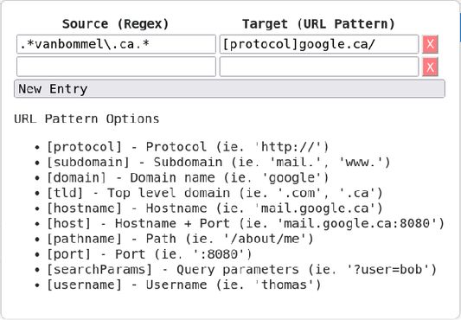Focus the empty source regex field
Image resolution: width=461 pixels, height=320 pixels.
click(116, 67)
